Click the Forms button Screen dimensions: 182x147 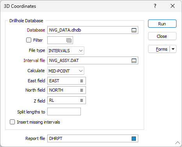coord(159,49)
